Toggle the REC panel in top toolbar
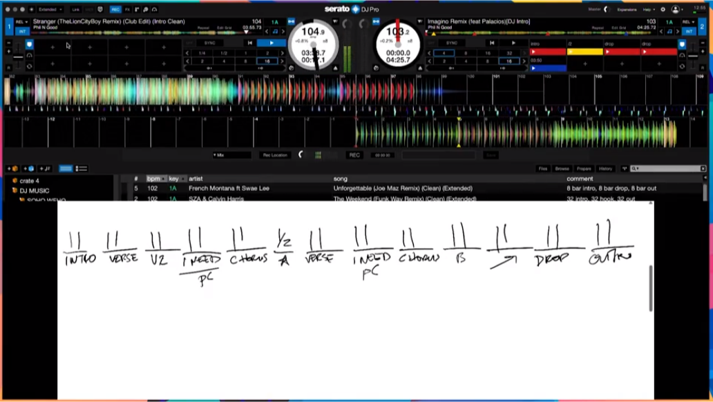713x402 pixels. tap(115, 9)
